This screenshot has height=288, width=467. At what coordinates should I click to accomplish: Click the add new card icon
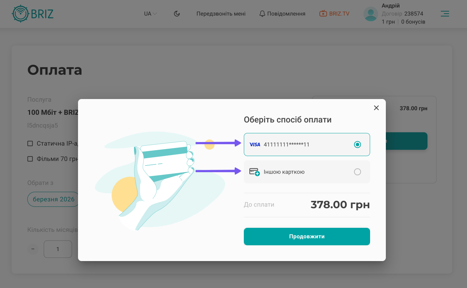pos(254,172)
